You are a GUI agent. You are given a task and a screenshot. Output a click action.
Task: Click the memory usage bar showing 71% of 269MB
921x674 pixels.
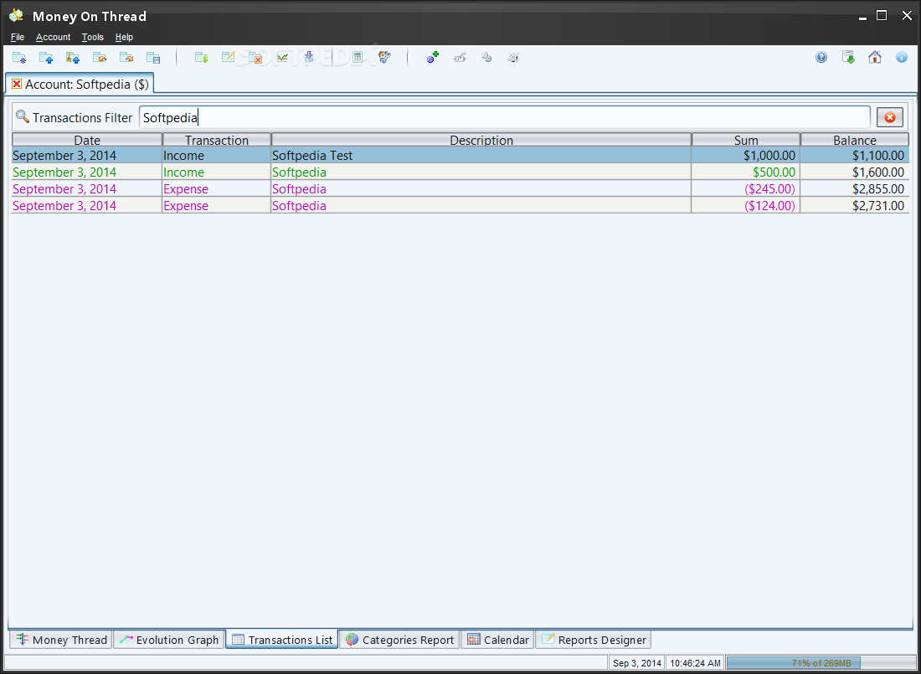821,663
